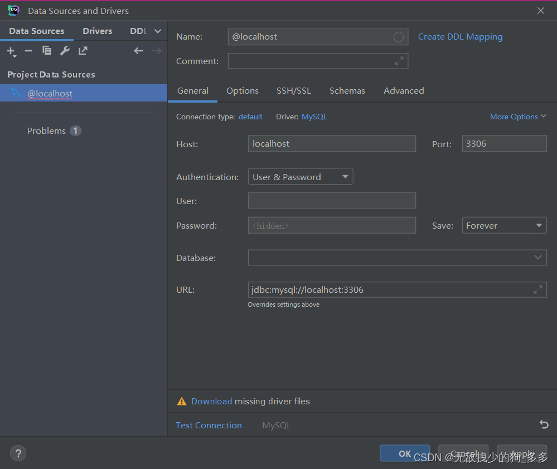Duplicate the selected data source
557x469 pixels.
(x=46, y=51)
